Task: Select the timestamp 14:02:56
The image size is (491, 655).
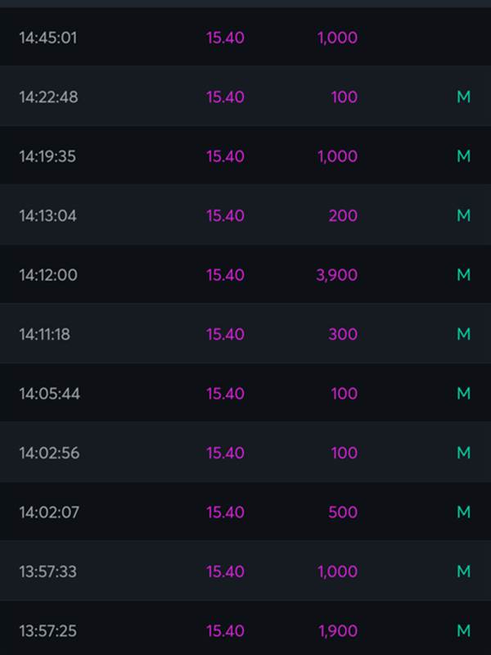Action: [49, 454]
